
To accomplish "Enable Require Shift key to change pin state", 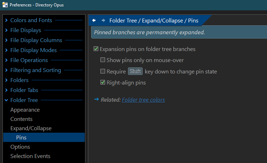I will coord(103,71).
